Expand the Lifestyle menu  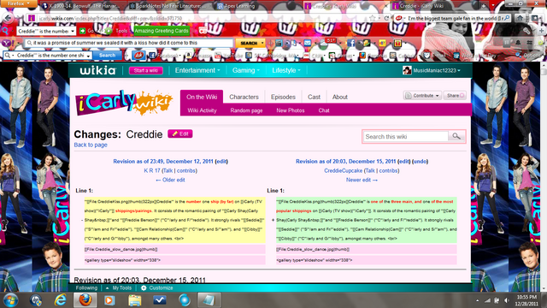[x=286, y=70]
